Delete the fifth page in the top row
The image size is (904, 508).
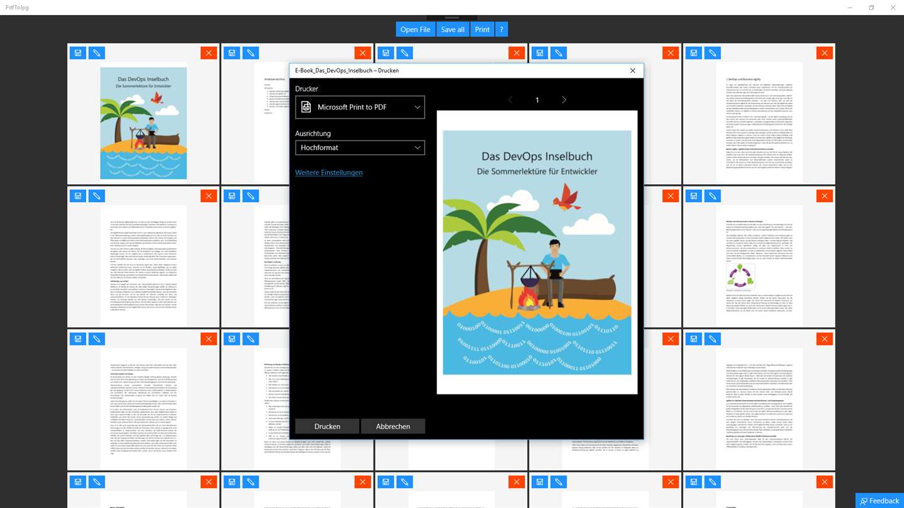(825, 53)
